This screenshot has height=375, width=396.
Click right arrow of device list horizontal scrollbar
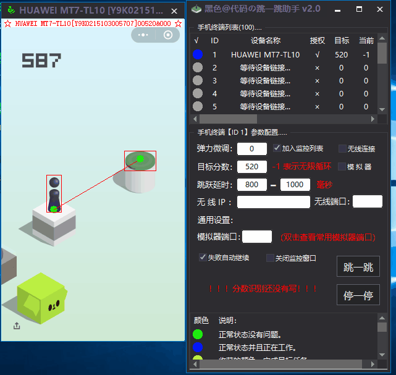373,119
